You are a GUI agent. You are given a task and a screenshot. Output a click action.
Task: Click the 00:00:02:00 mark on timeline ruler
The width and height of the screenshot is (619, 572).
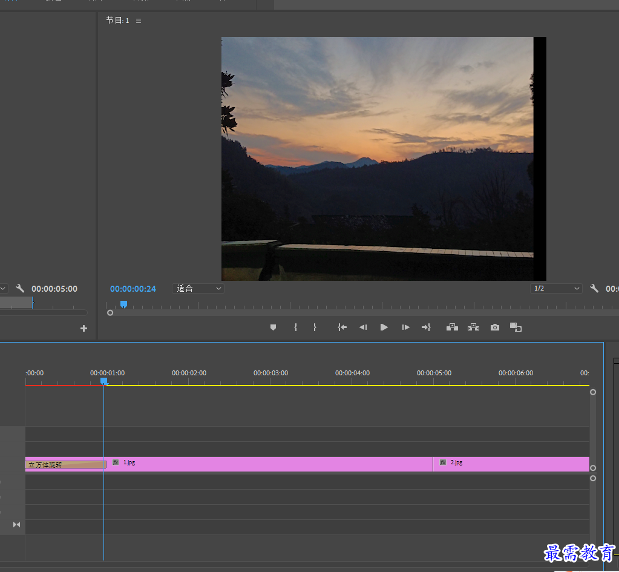pyautogui.click(x=189, y=373)
